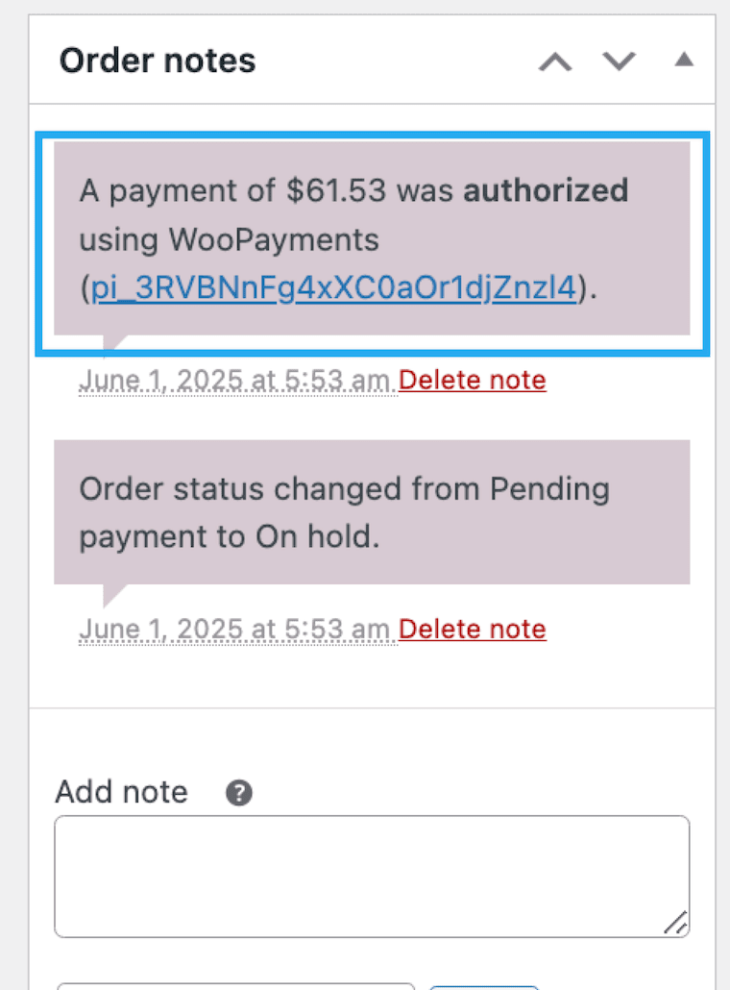
Task: Click the June 1 timestamp on payment note
Action: [236, 380]
